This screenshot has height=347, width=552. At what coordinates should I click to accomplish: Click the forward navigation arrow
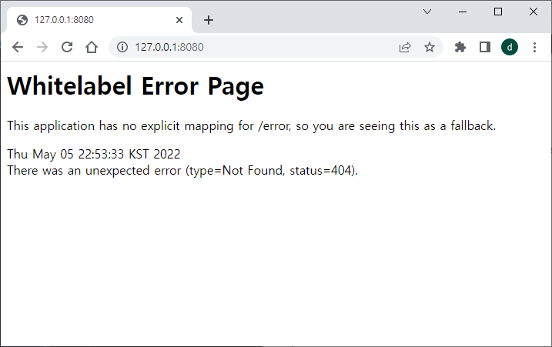[x=42, y=47]
